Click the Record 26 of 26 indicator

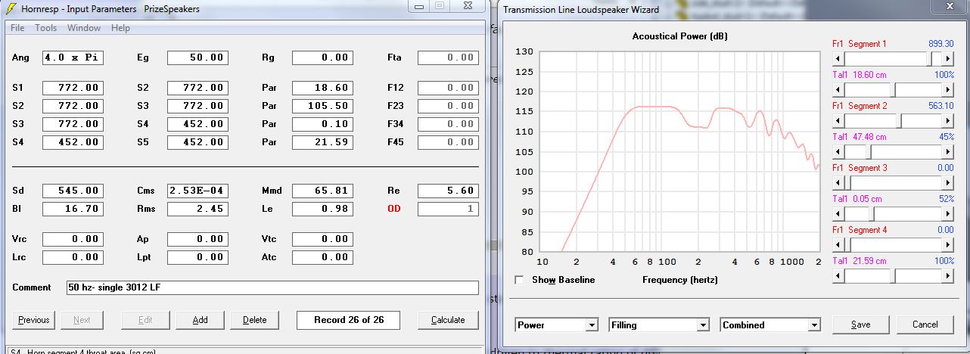tap(349, 320)
